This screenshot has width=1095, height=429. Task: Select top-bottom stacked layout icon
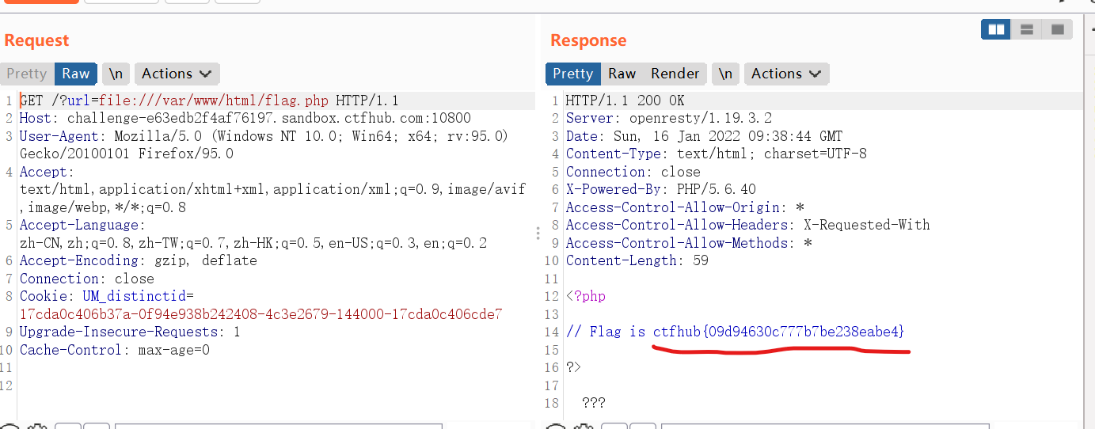coord(1027,29)
